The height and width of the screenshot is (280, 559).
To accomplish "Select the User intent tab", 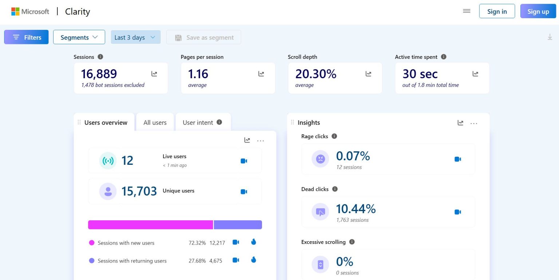I will (x=198, y=123).
